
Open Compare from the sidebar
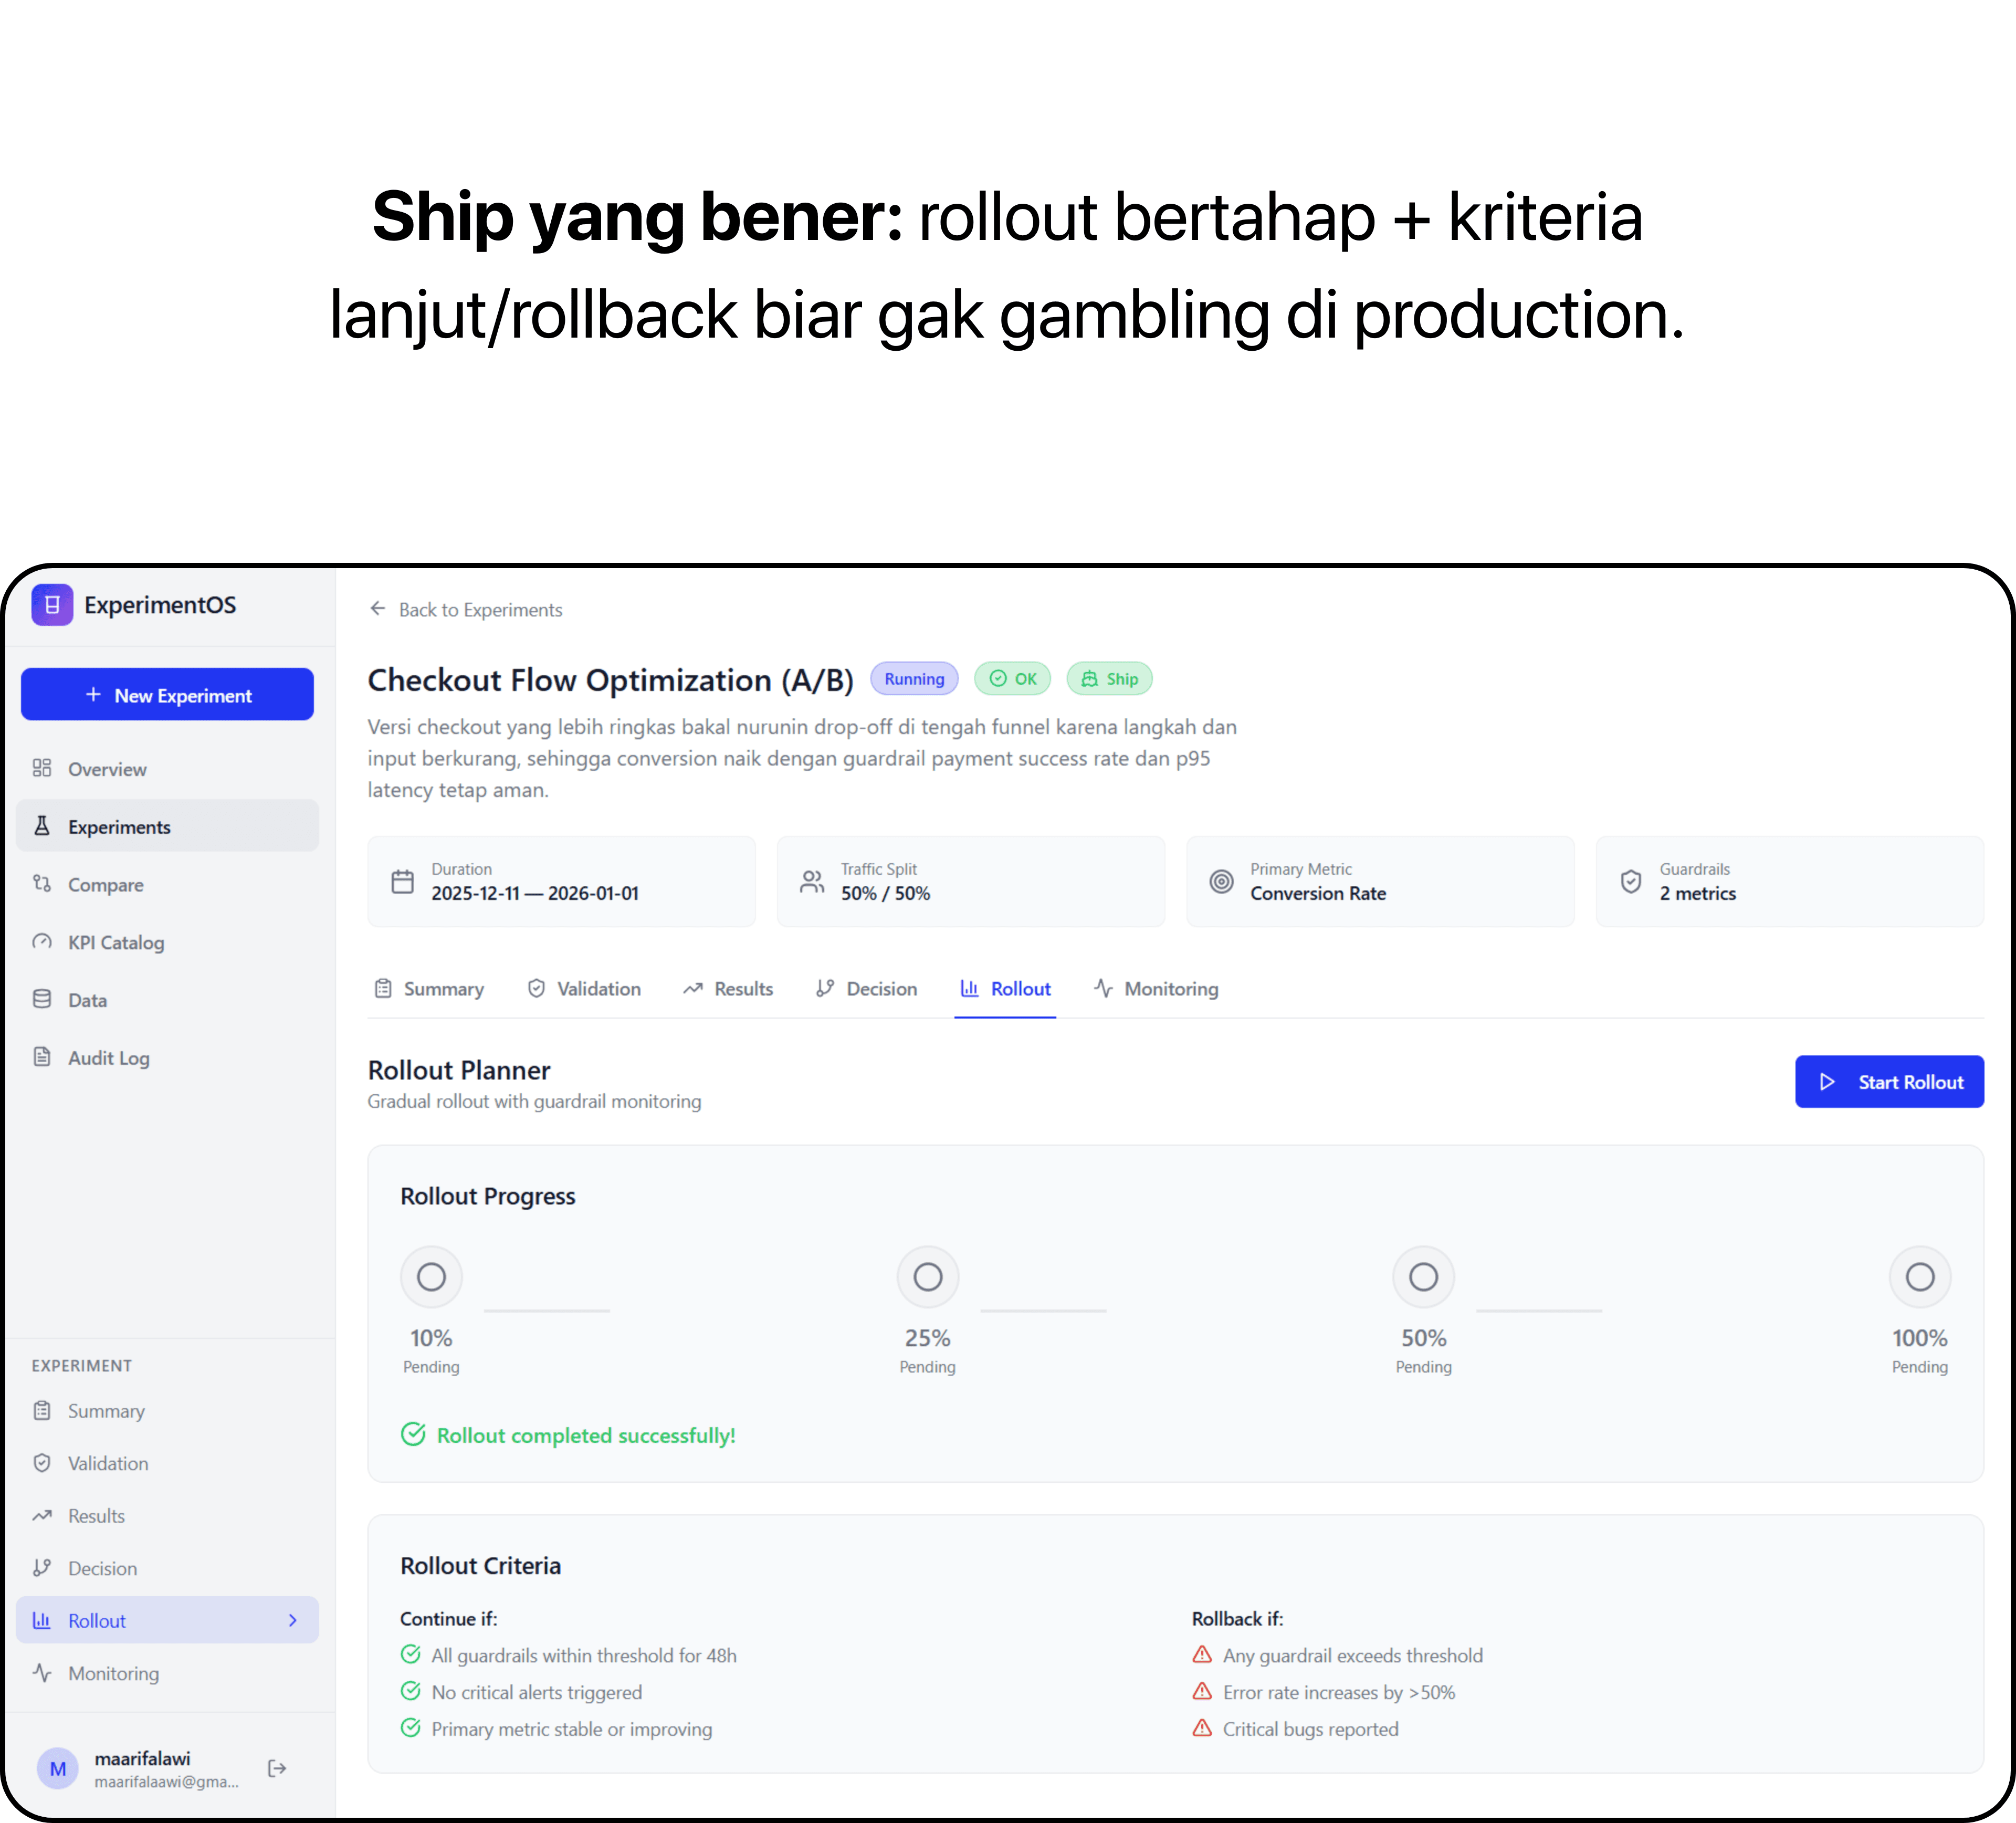click(x=105, y=885)
